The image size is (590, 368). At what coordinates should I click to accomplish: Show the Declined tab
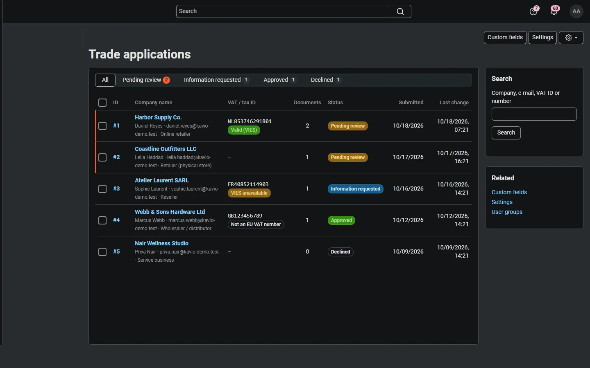(326, 80)
